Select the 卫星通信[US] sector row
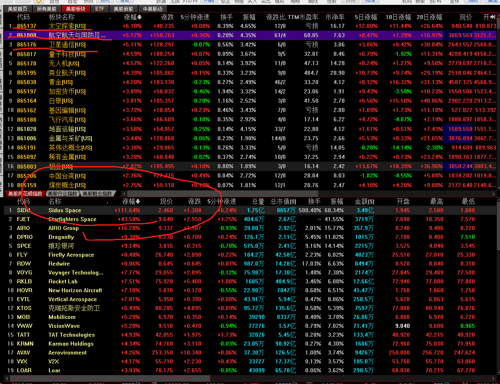 click(250, 44)
